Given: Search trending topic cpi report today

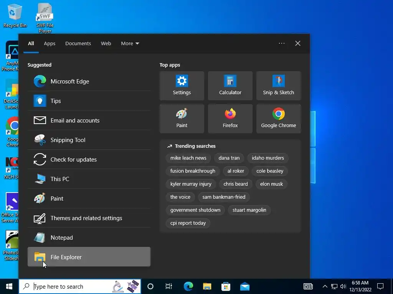Looking at the screenshot, I should [x=188, y=223].
